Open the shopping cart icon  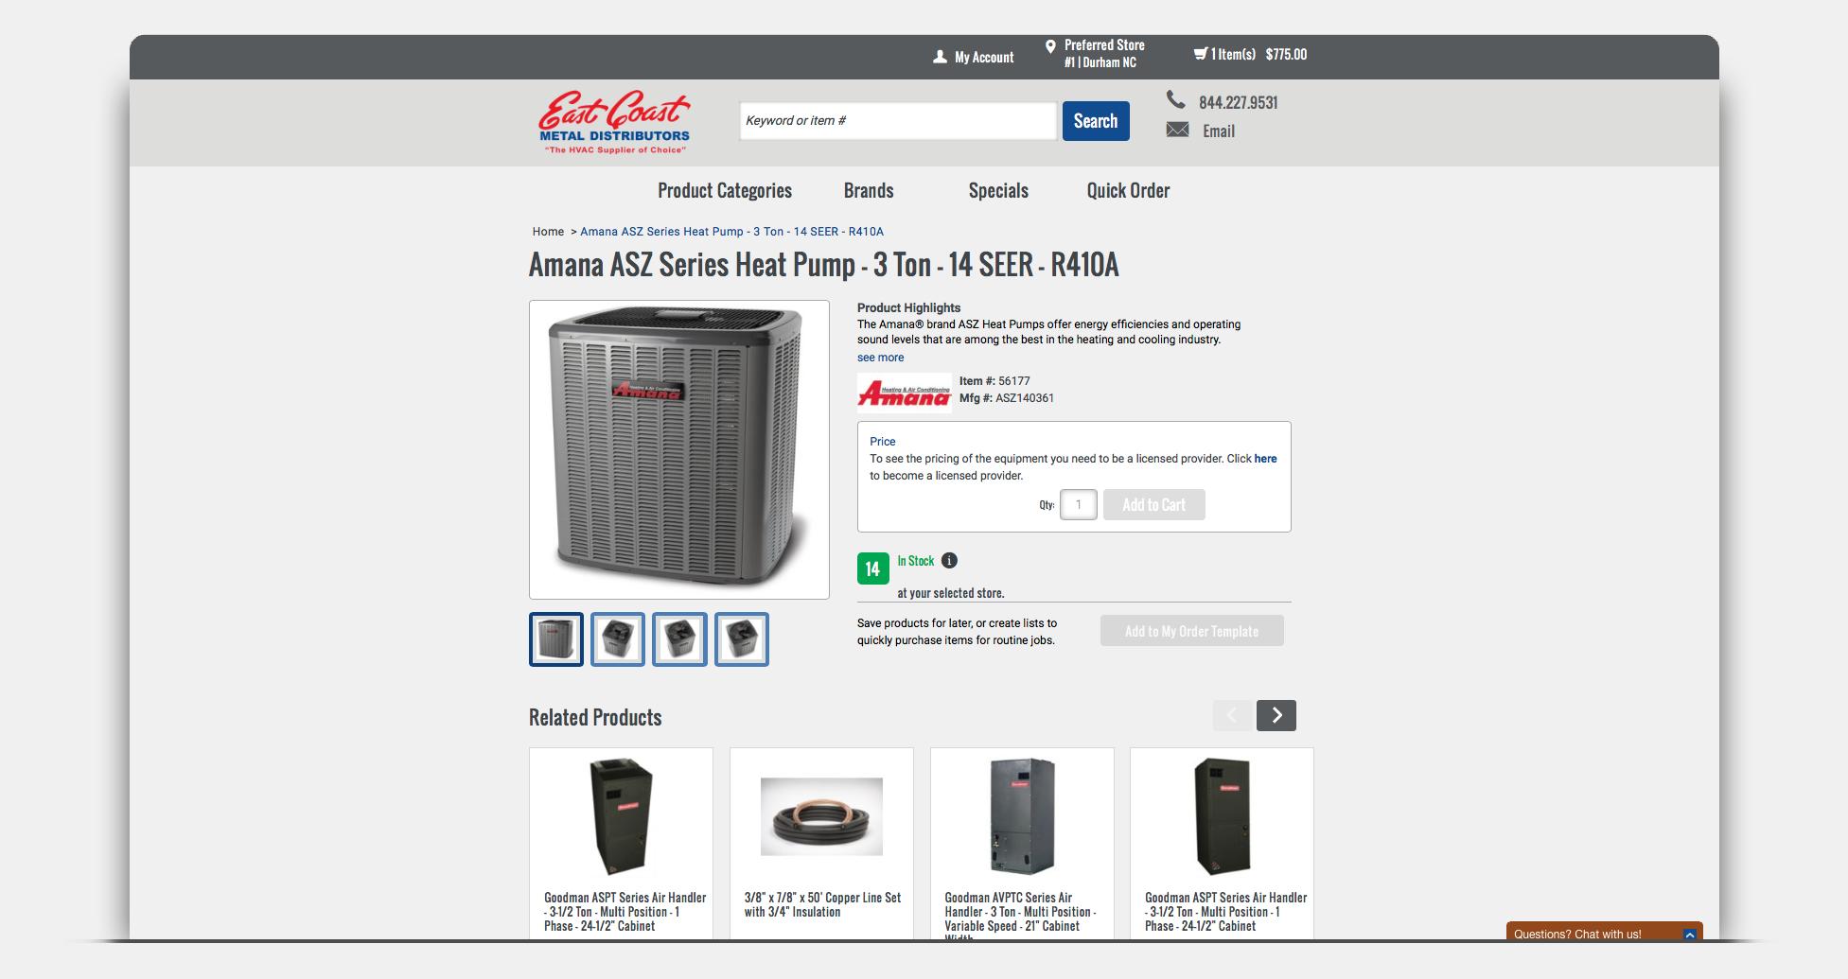pos(1200,54)
